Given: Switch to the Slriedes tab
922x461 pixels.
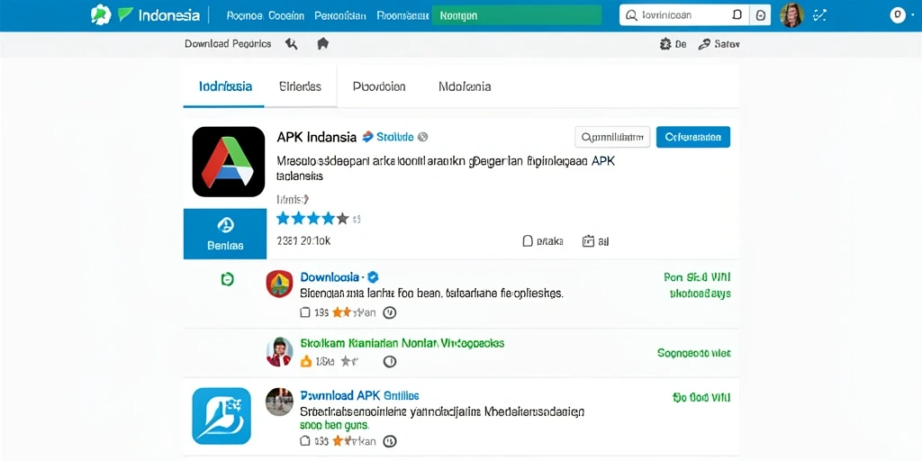Looking at the screenshot, I should 300,86.
